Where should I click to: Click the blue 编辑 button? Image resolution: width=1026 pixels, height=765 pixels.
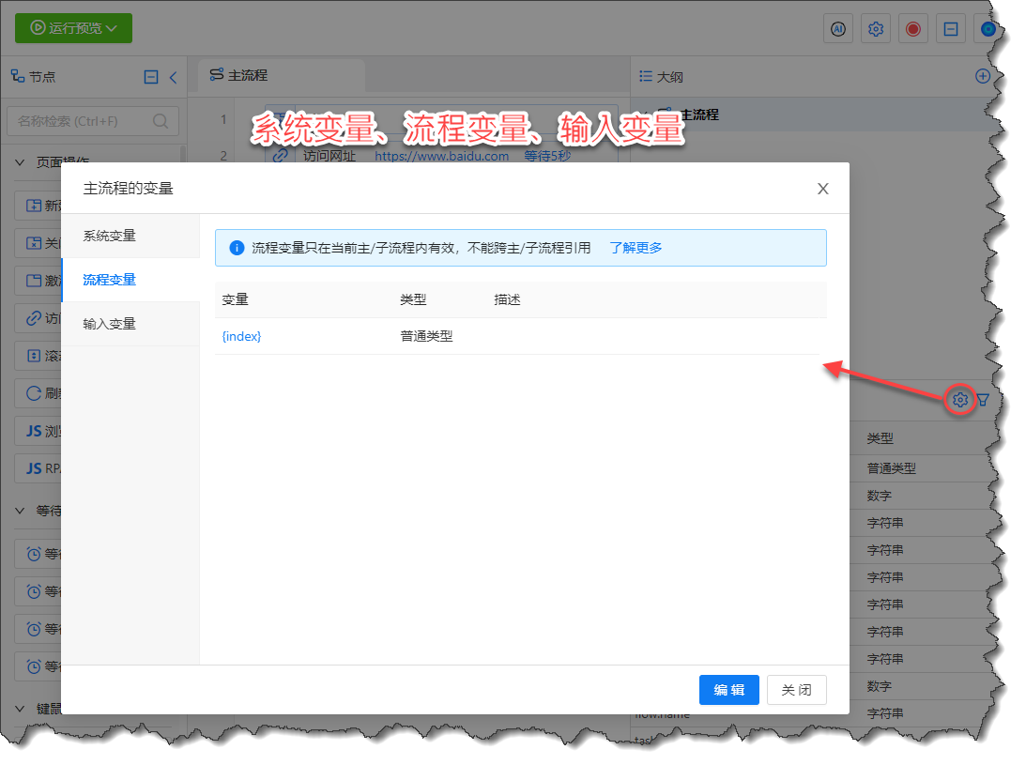[x=729, y=690]
